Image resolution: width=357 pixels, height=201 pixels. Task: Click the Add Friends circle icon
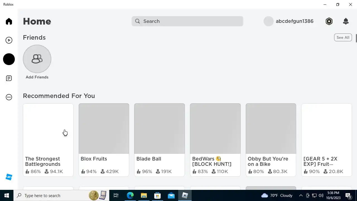click(37, 59)
